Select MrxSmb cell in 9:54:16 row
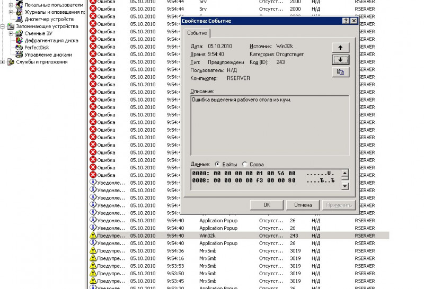Viewport: 424px width, 289px height. coord(208,258)
